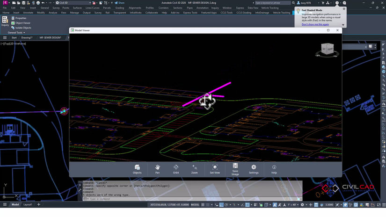Open the Civil 3D workspace dropdown
Screen dimensions: 386x217
point(73,3)
